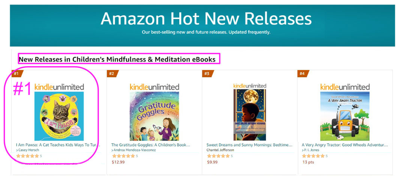Open Sweet Dreams and Sunny Mornings cover
405x178 pixels.
point(250,115)
